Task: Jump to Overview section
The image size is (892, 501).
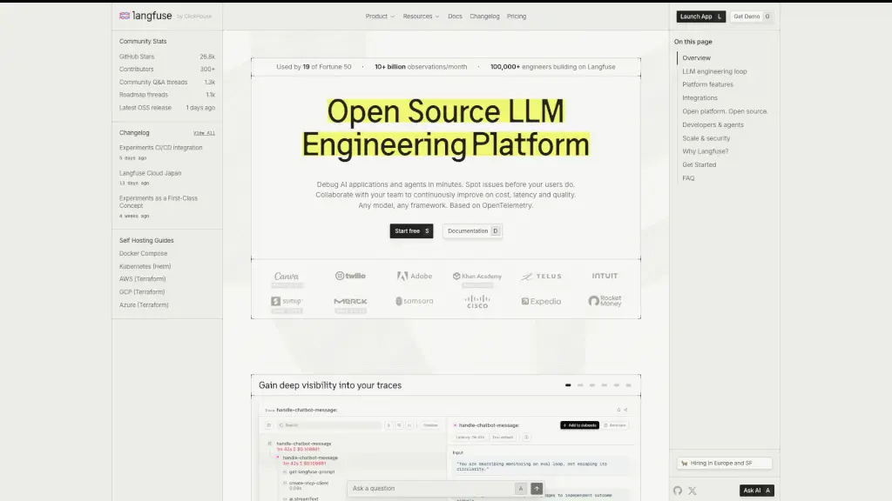Action: [696, 58]
